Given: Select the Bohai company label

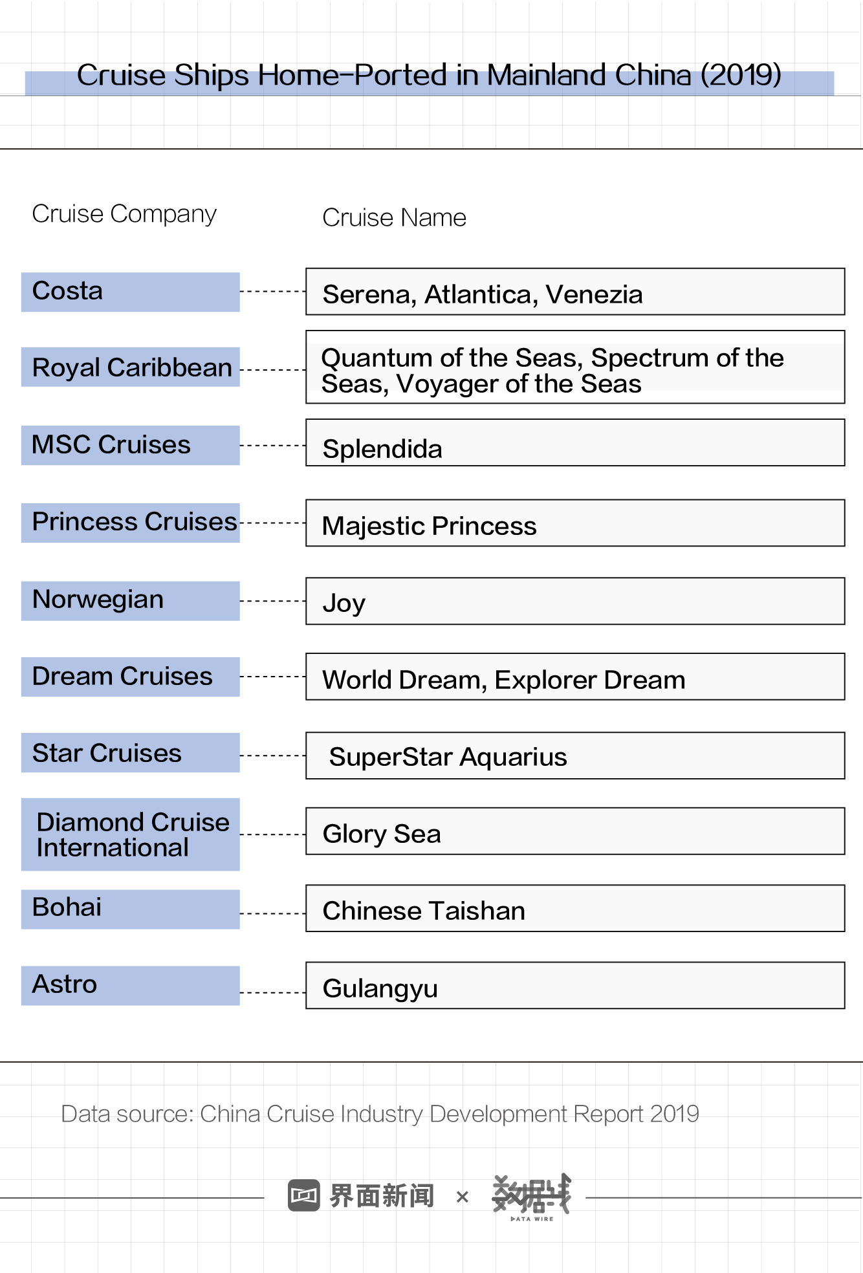Looking at the screenshot, I should [130, 909].
